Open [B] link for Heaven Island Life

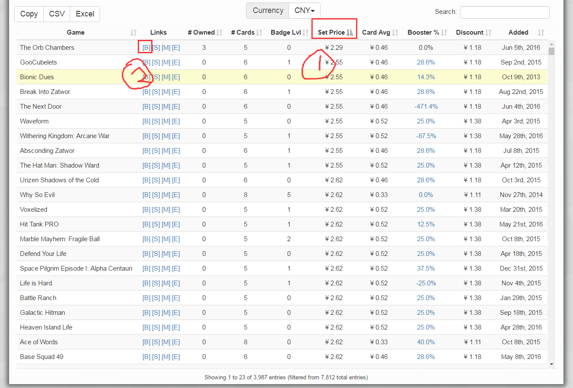point(146,327)
